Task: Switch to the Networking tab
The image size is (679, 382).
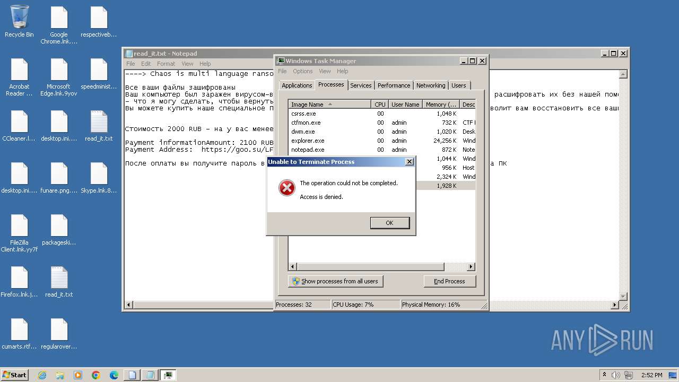Action: pyautogui.click(x=431, y=85)
